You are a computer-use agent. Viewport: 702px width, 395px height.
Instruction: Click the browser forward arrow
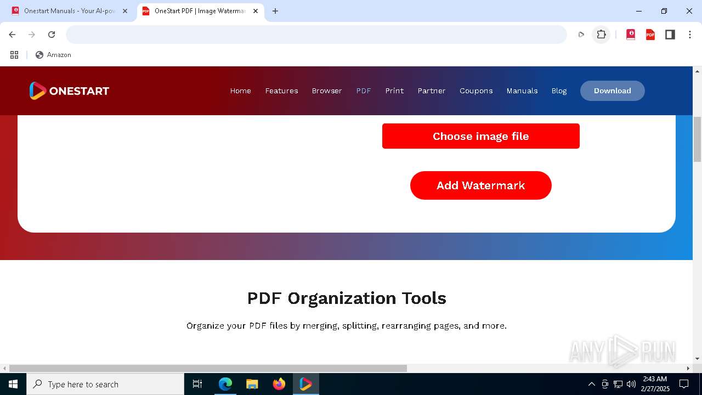coord(32,35)
